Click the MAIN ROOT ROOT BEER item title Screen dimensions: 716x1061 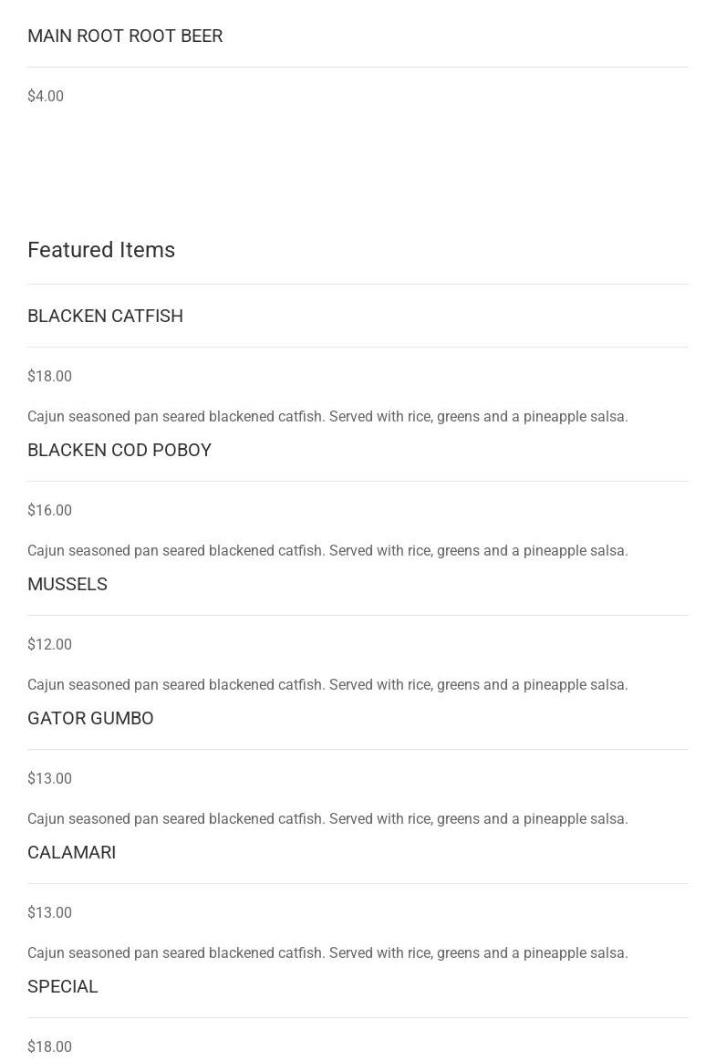coord(125,36)
